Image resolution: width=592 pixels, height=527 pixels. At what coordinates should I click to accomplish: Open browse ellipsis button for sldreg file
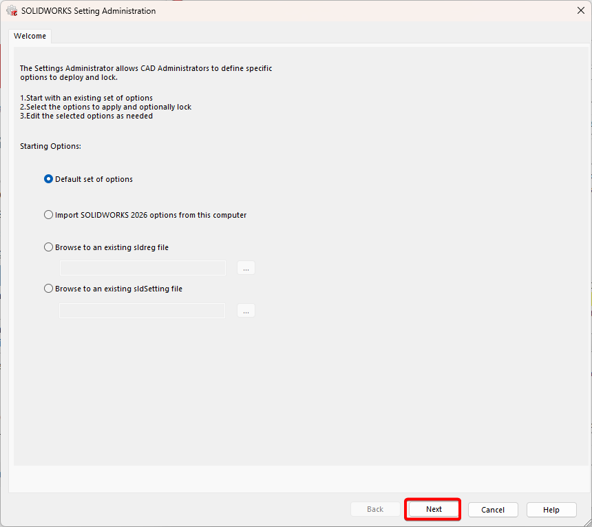pyautogui.click(x=246, y=268)
